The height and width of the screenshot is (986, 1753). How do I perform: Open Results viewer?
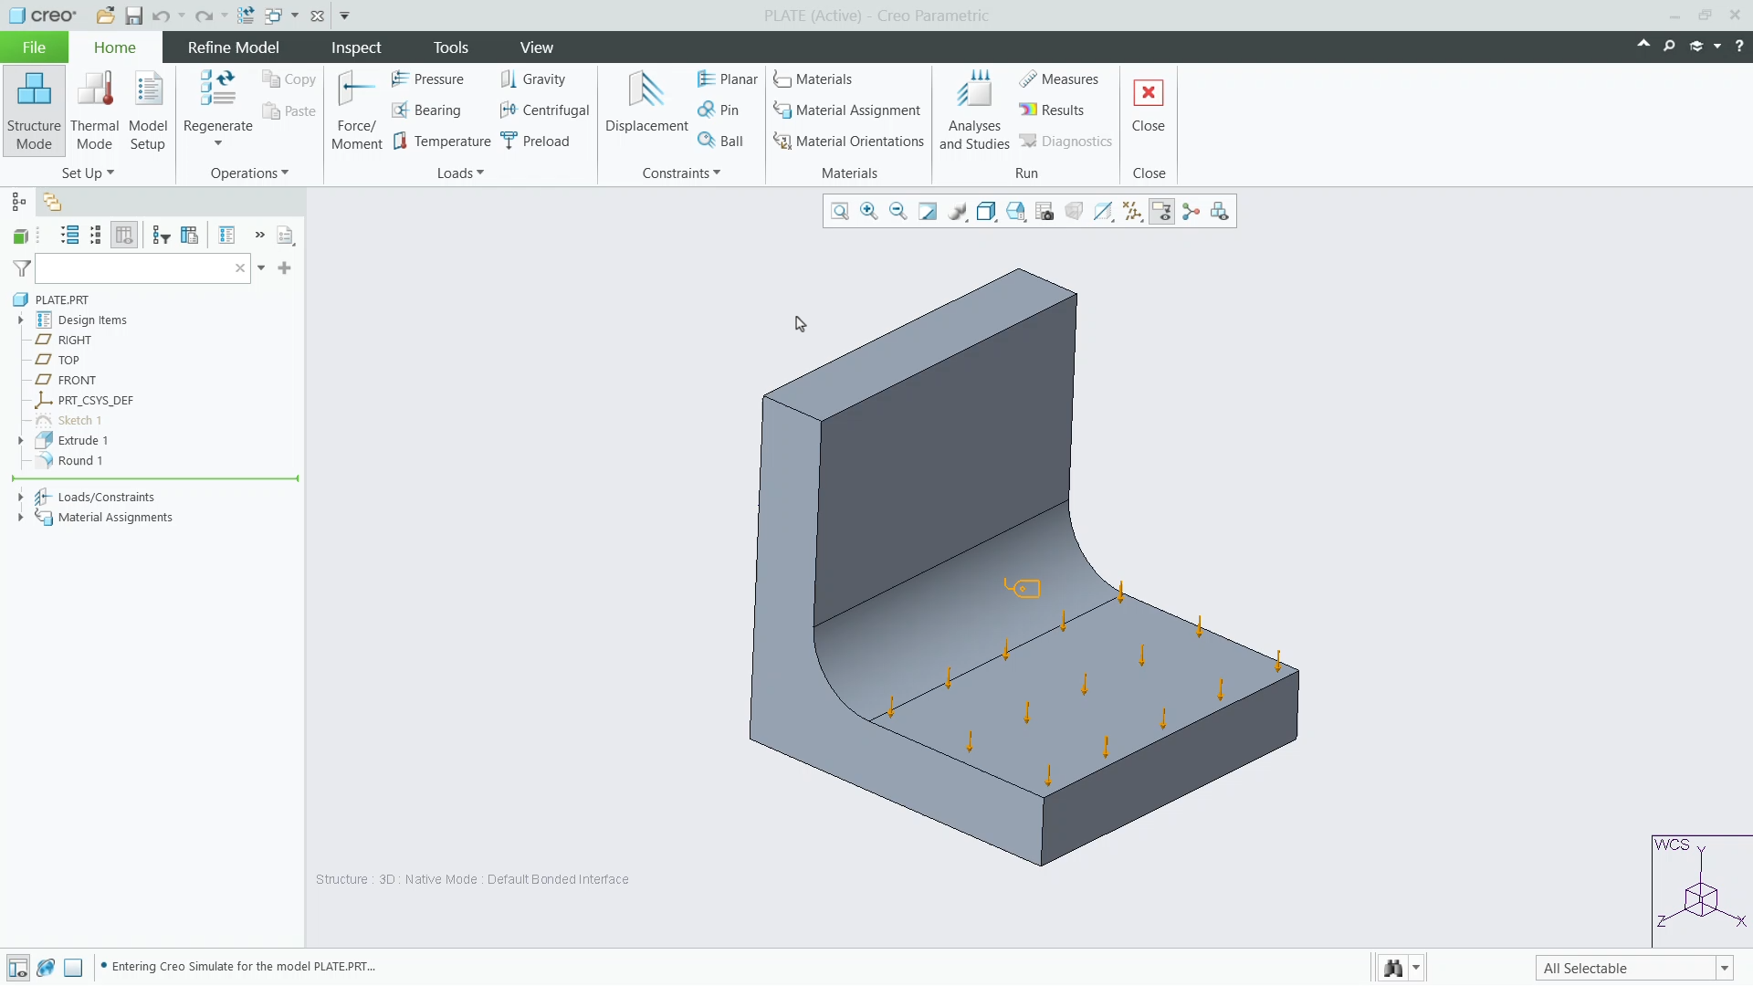coord(1052,110)
